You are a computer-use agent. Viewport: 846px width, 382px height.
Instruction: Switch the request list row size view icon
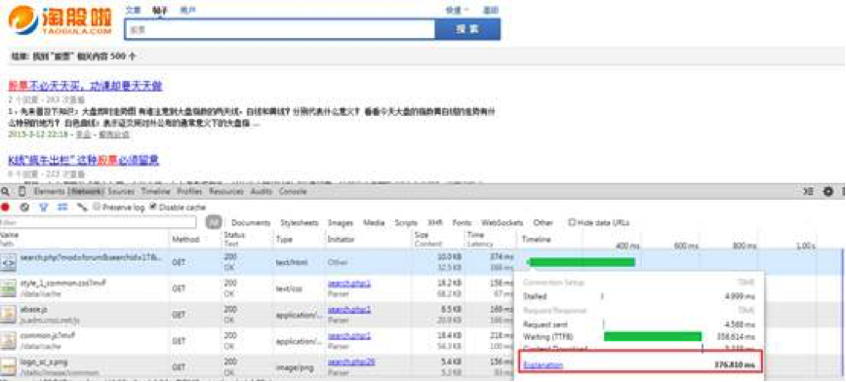pos(62,207)
